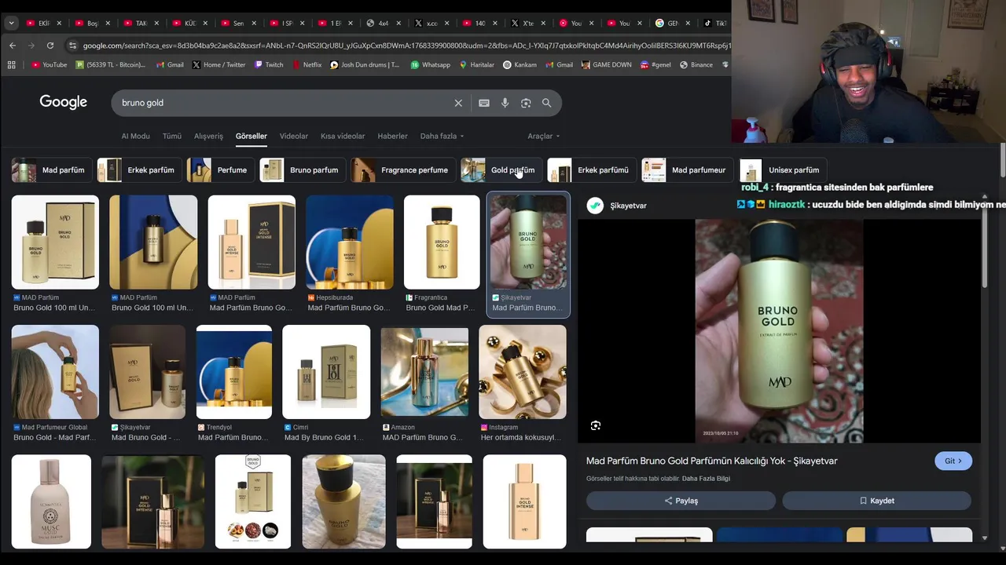The width and height of the screenshot is (1006, 565).
Task: Switch to Alışveriş tab
Action: pos(208,136)
